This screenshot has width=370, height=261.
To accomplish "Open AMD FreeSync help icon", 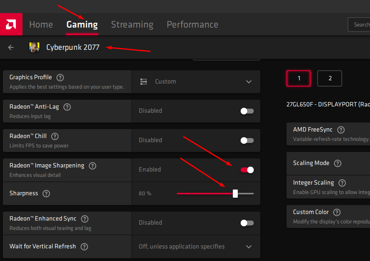I will 341,130.
